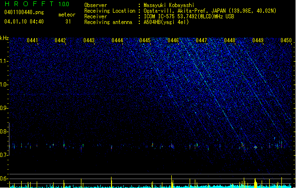Click the 0.9 kHz axis label
This screenshot has width=296, height=188.
point(4,108)
